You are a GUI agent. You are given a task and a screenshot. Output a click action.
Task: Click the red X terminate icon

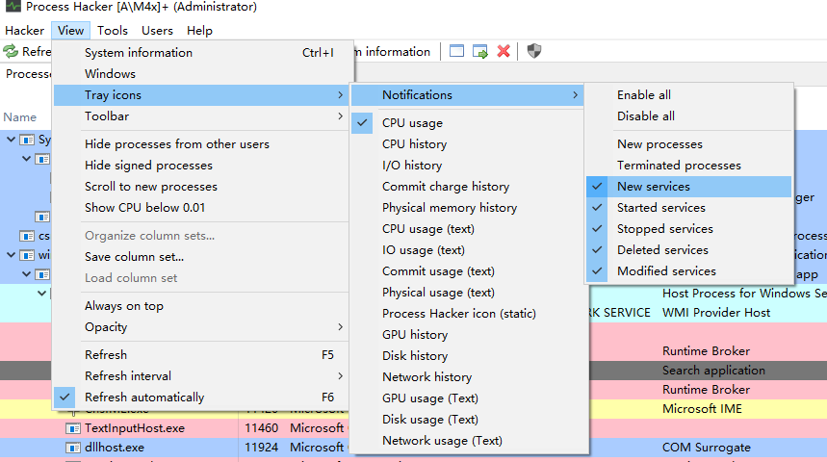(x=504, y=51)
